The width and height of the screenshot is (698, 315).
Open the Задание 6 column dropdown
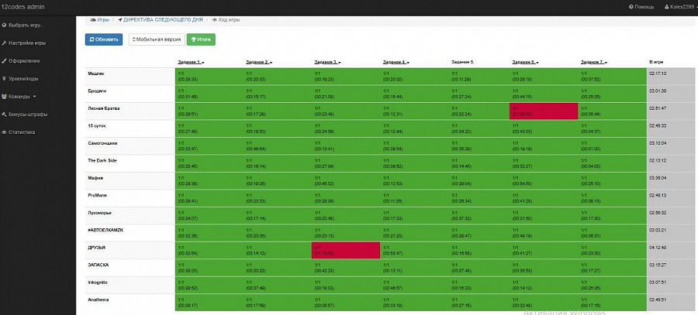[526, 63]
